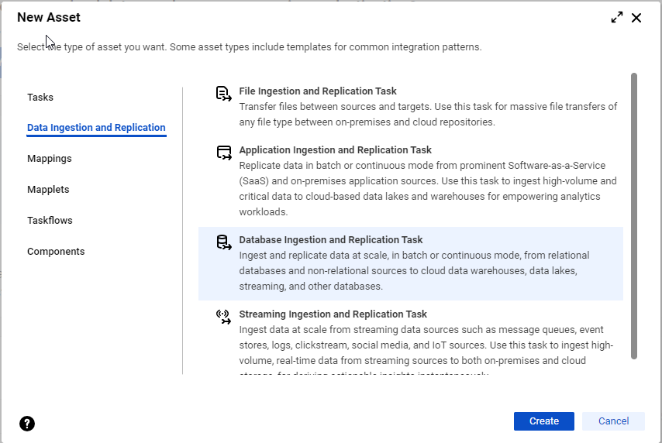The image size is (662, 443).
Task: Click the Cancel button
Action: tap(613, 421)
